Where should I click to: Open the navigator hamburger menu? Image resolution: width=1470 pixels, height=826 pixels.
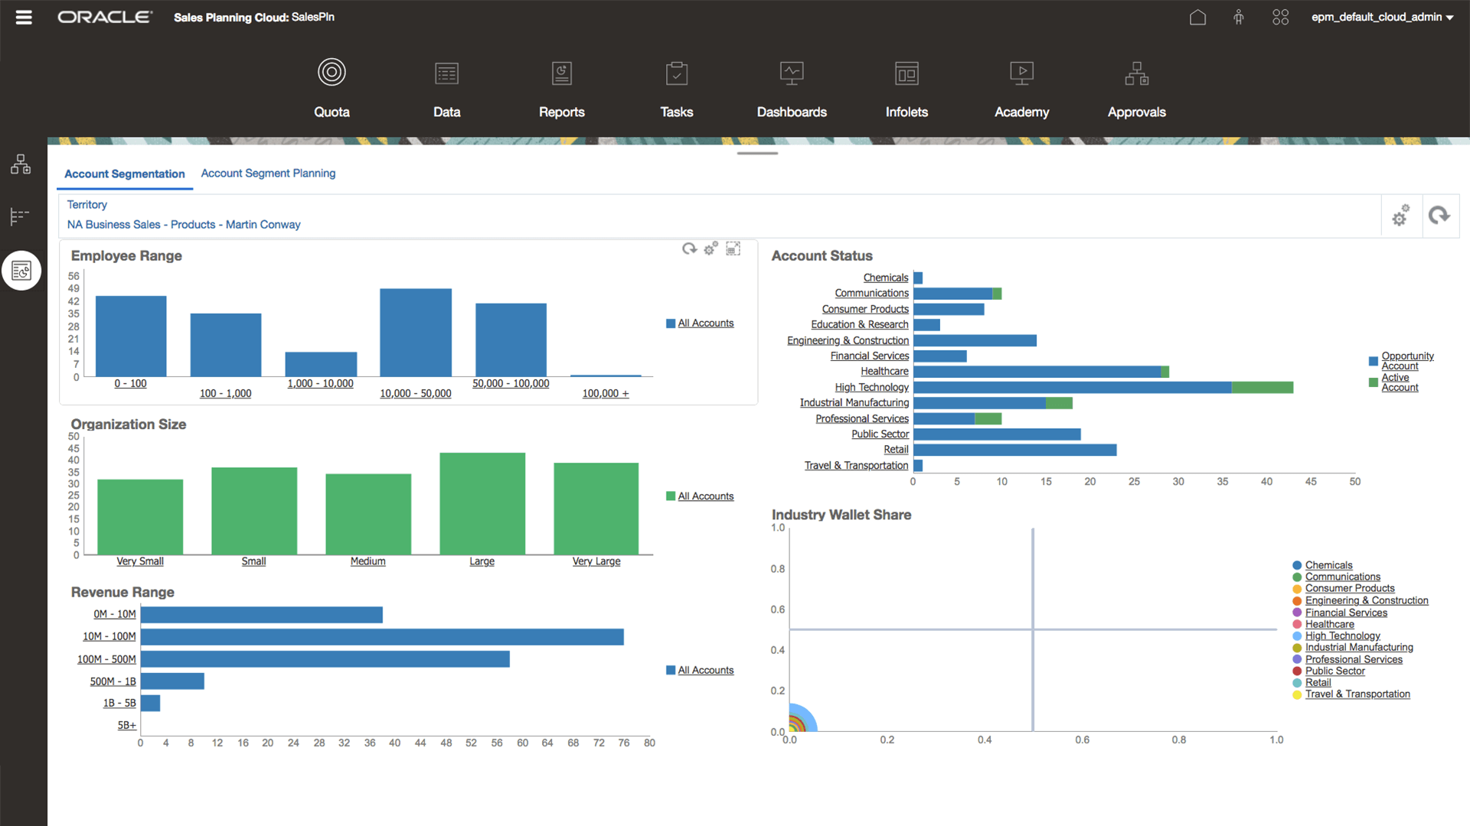click(x=24, y=17)
